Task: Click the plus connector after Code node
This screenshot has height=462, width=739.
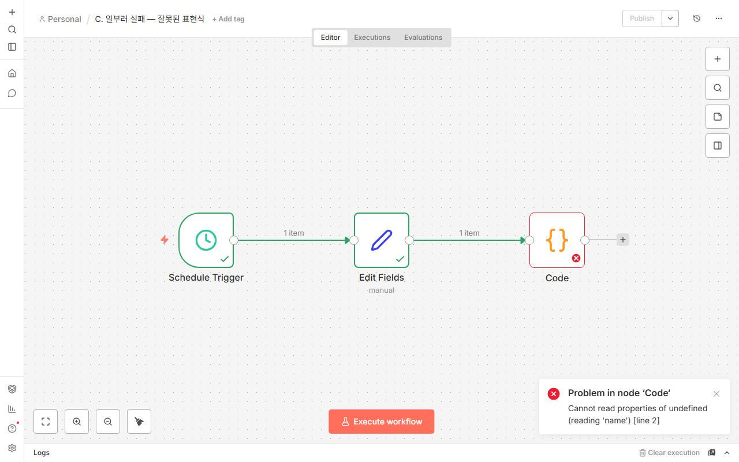Action: coord(623,240)
